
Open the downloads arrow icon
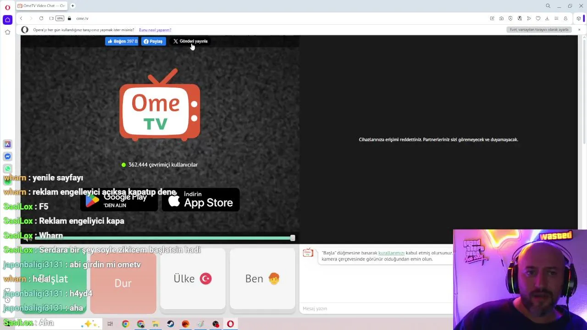[547, 18]
